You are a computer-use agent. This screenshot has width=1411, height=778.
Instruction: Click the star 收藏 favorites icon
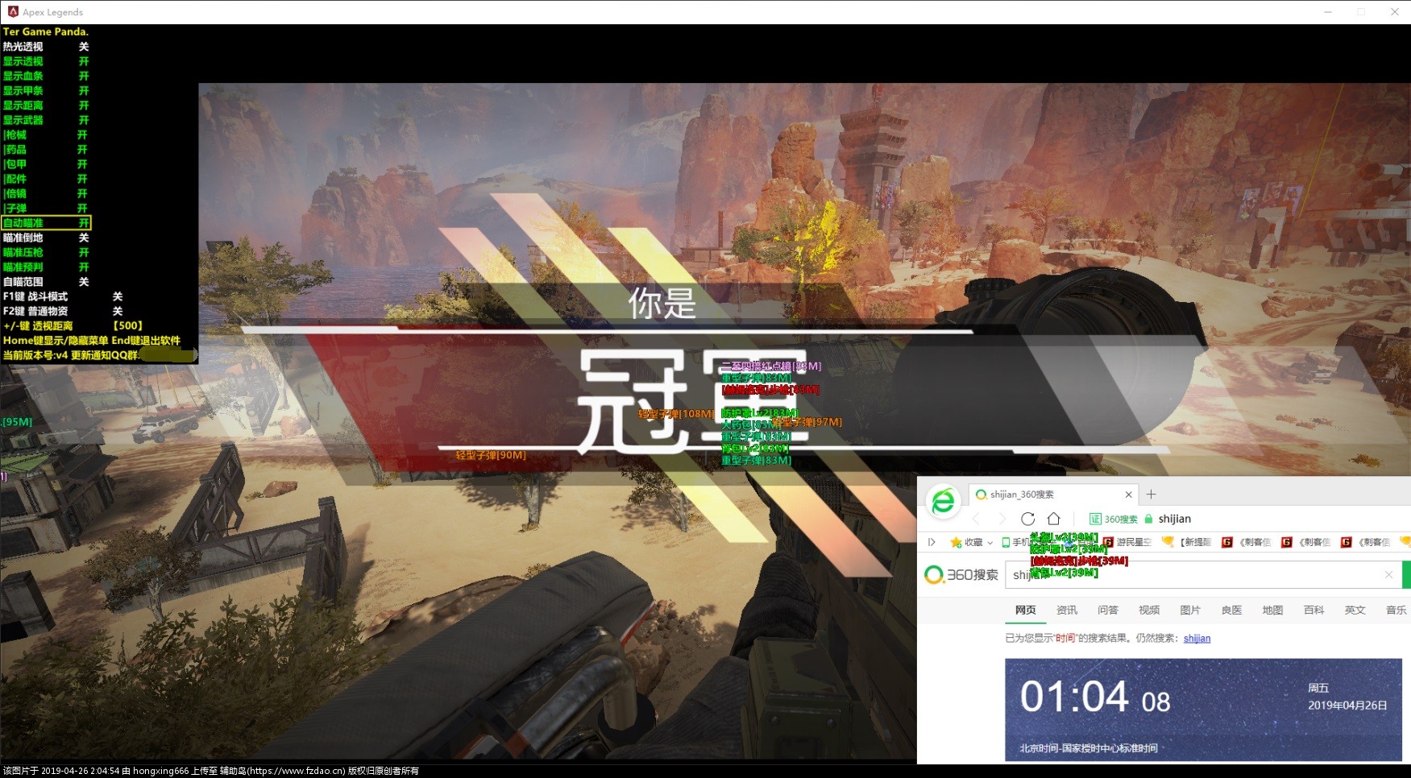point(956,542)
